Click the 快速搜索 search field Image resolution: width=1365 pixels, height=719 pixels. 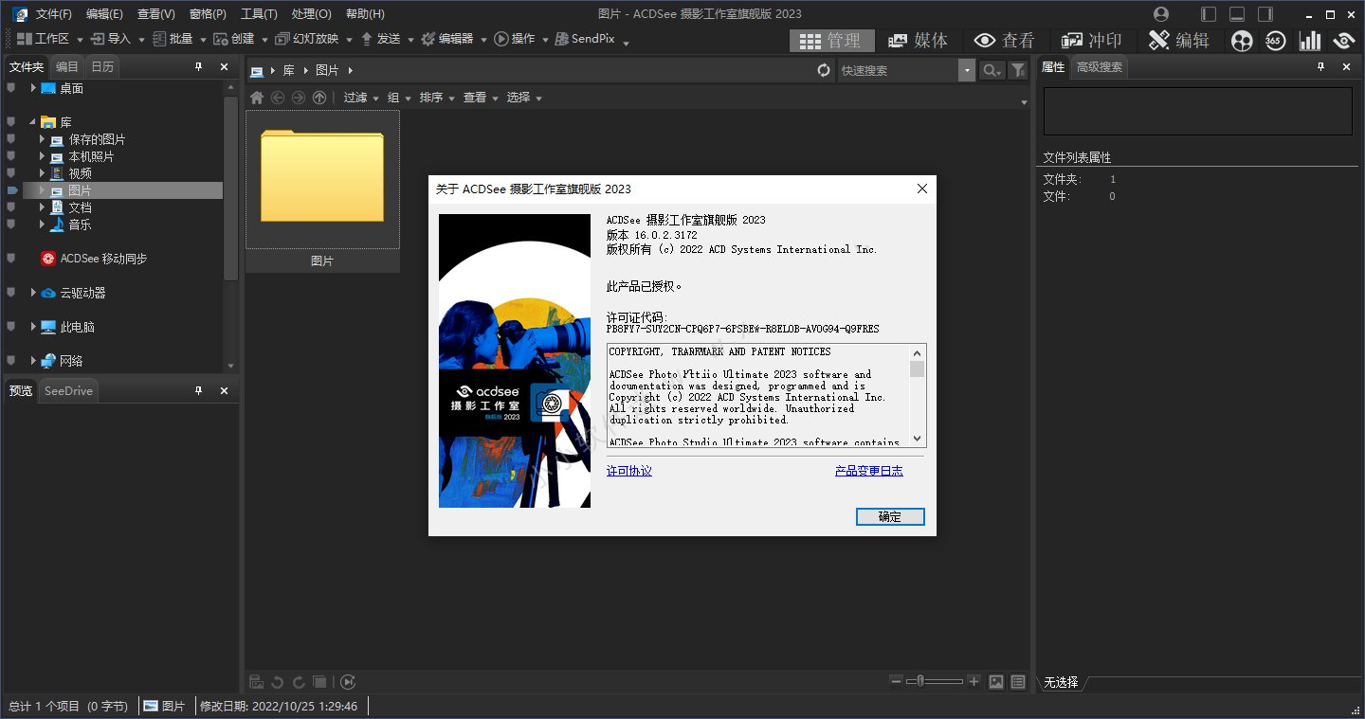[x=898, y=70]
